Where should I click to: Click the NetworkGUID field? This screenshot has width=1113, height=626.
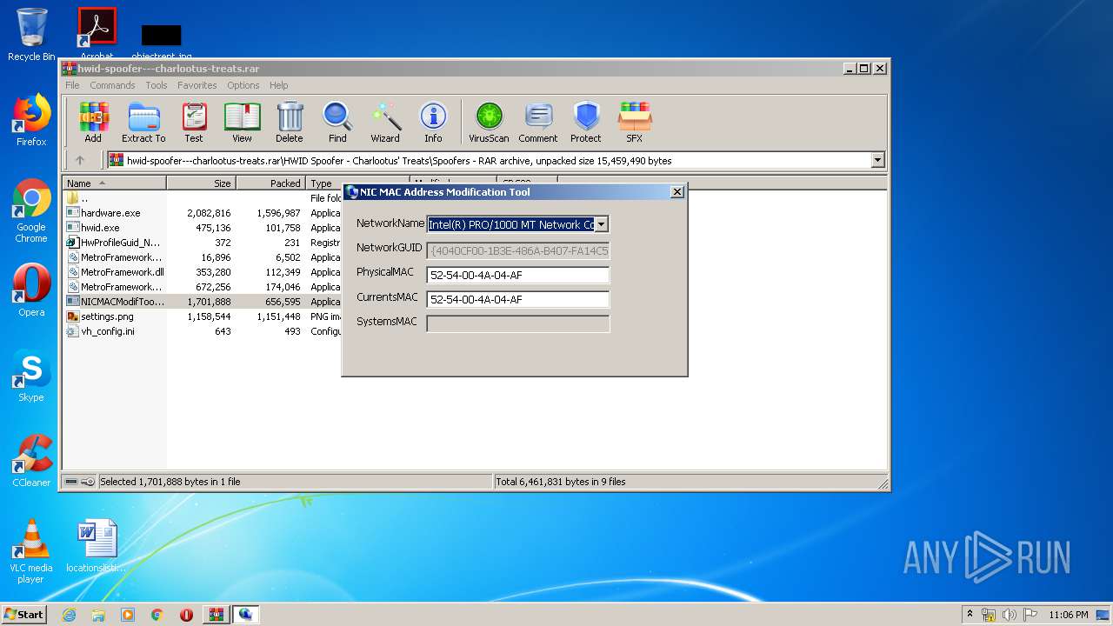coord(518,250)
